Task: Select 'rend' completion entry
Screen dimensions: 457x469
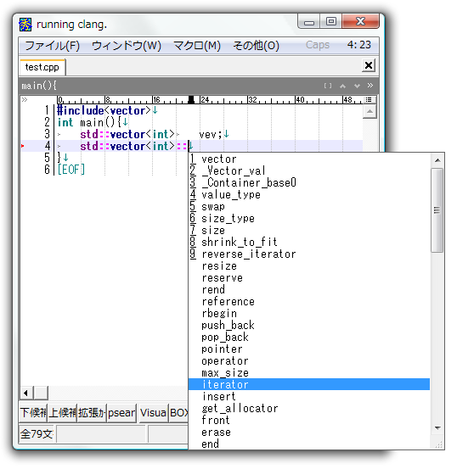Action: pos(309,289)
